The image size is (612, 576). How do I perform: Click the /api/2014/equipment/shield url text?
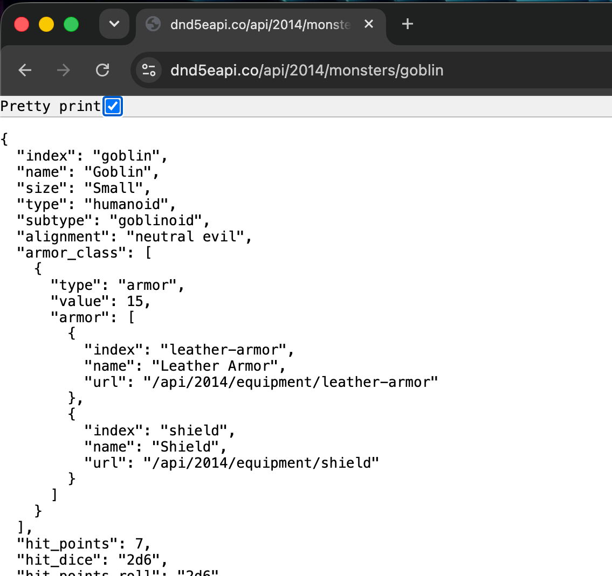point(261,463)
